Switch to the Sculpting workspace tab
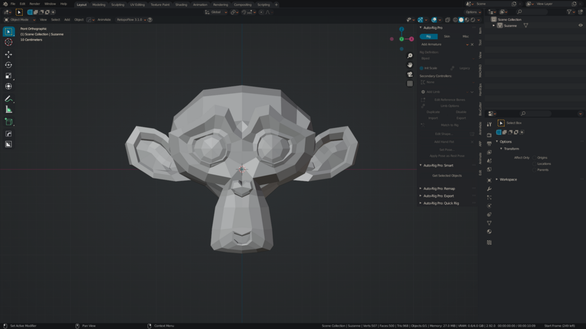Screen dimensions: 586x329 click(x=118, y=5)
